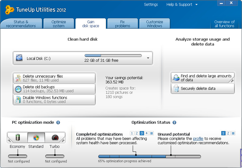
Task: Click the recycle bin icon for Securely delete data
Action: 176,88
